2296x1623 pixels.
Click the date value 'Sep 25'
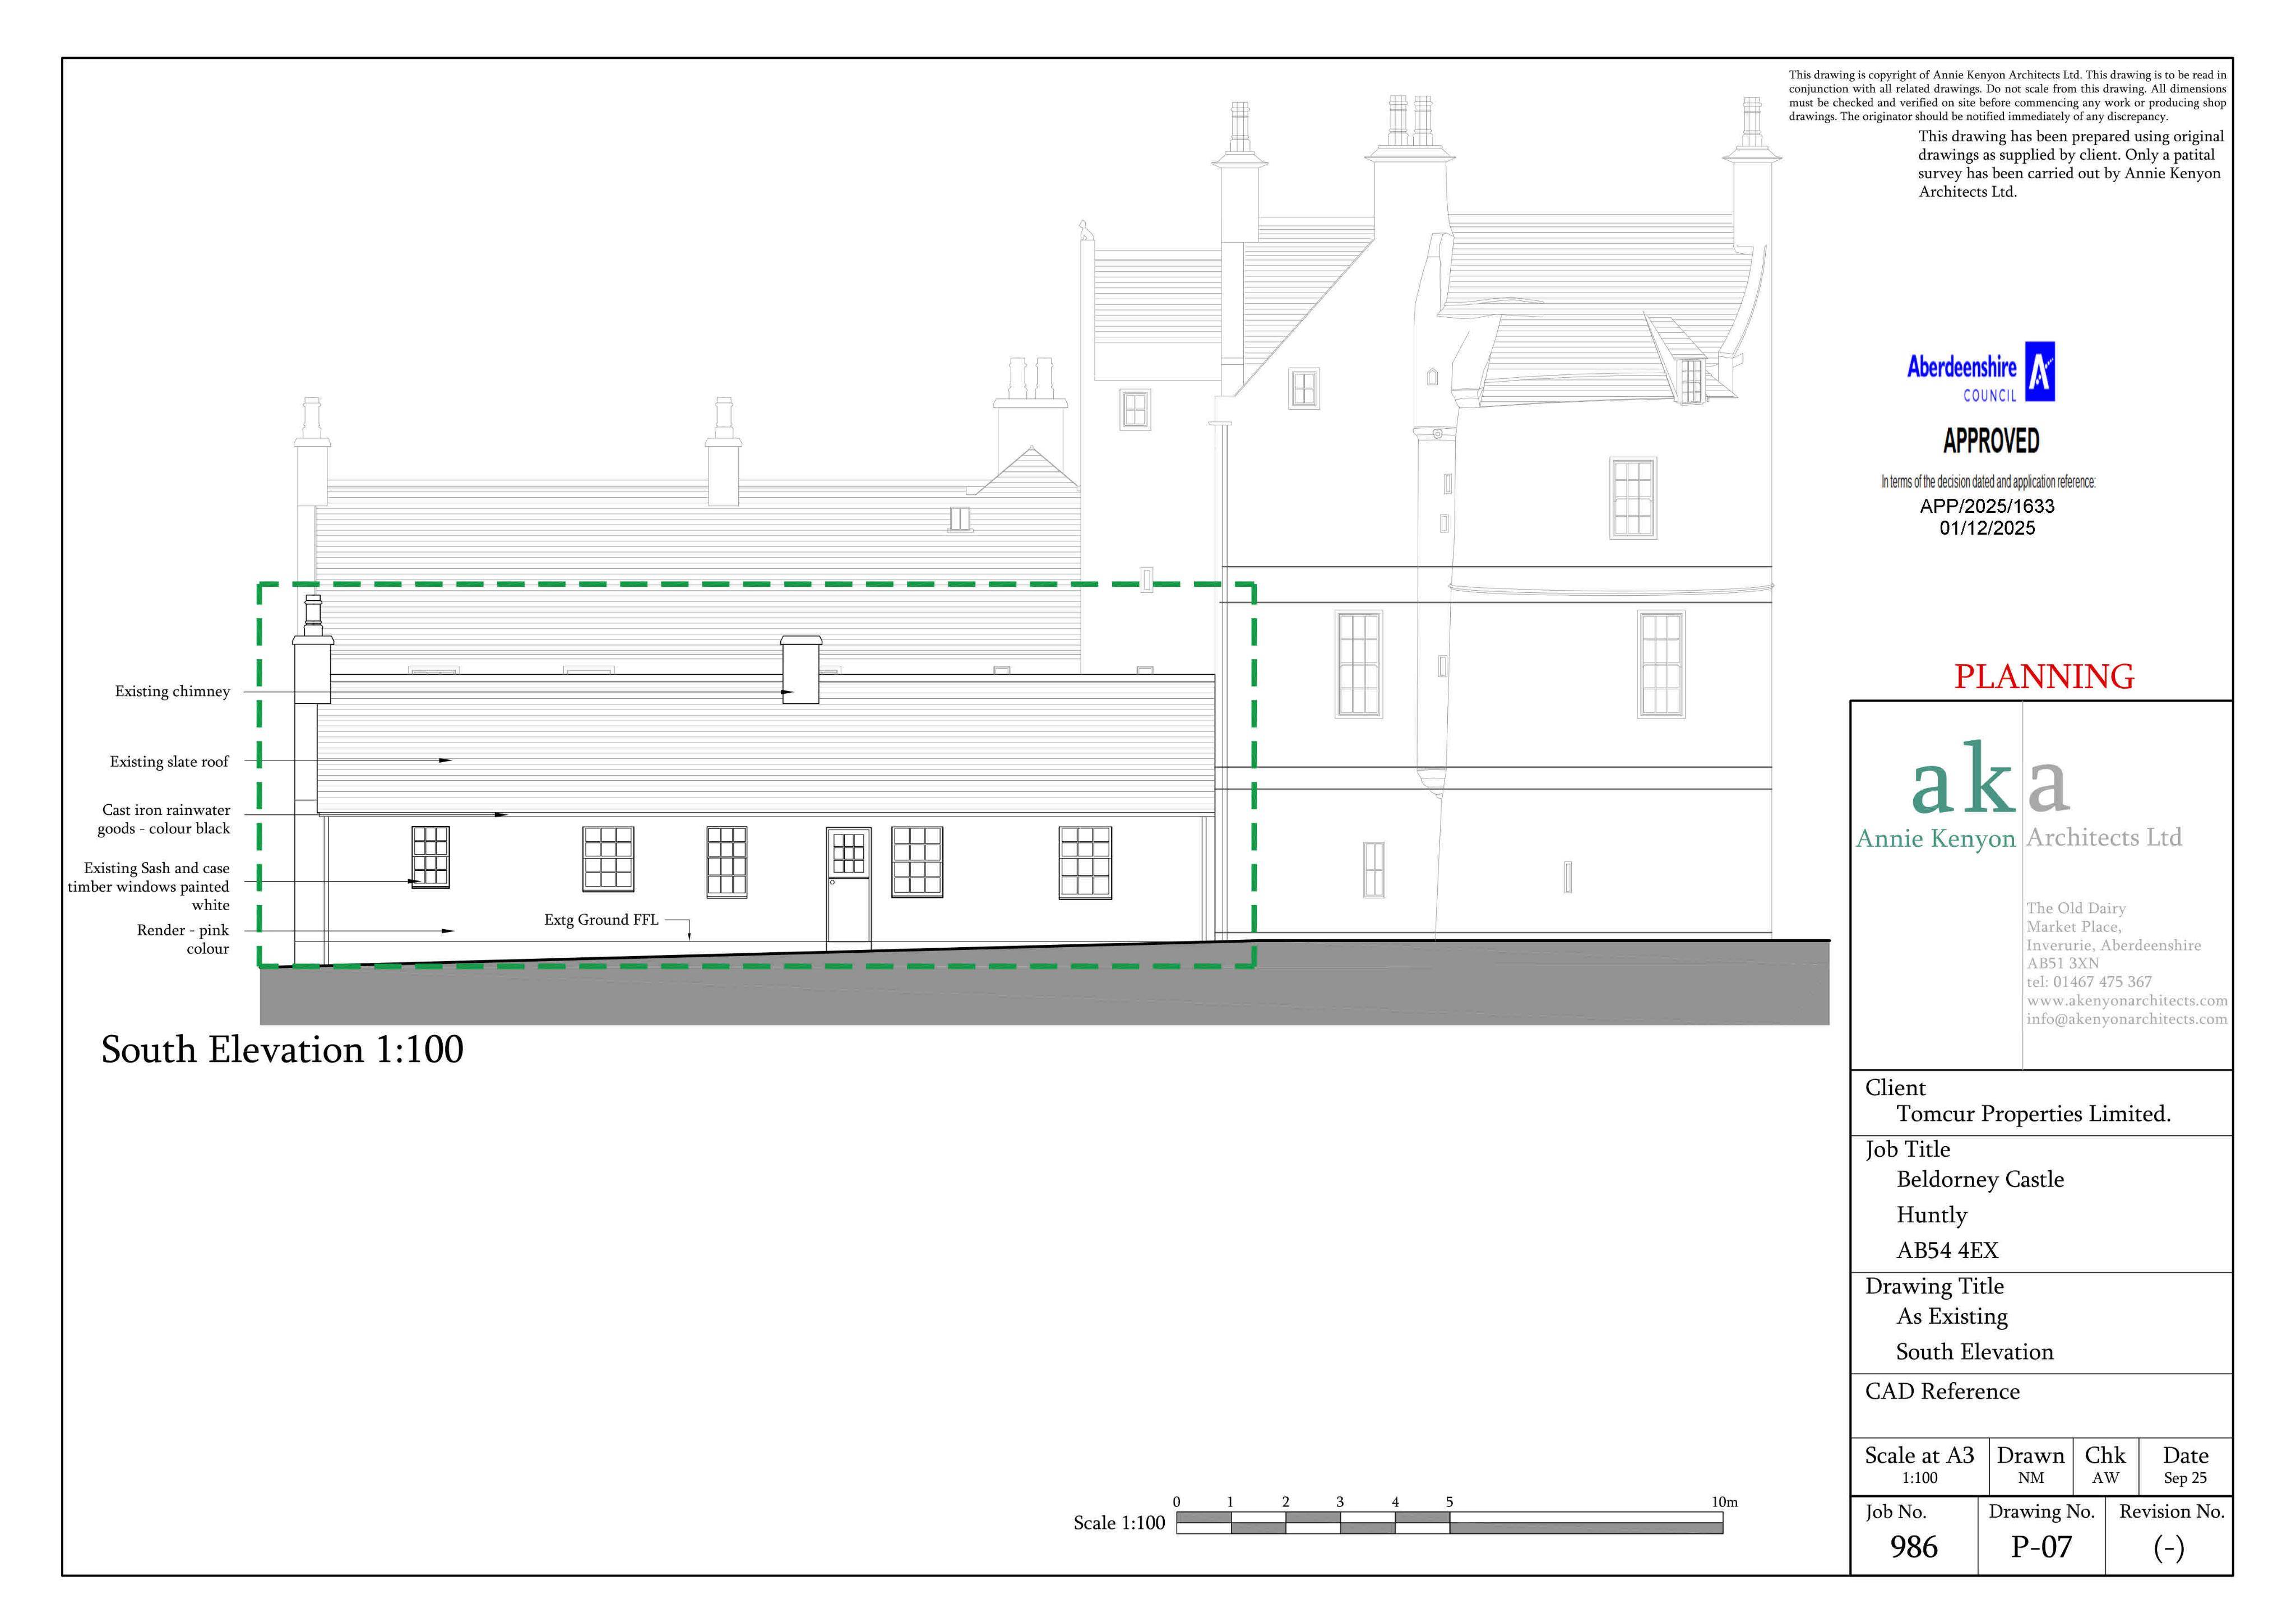coord(2185,1478)
